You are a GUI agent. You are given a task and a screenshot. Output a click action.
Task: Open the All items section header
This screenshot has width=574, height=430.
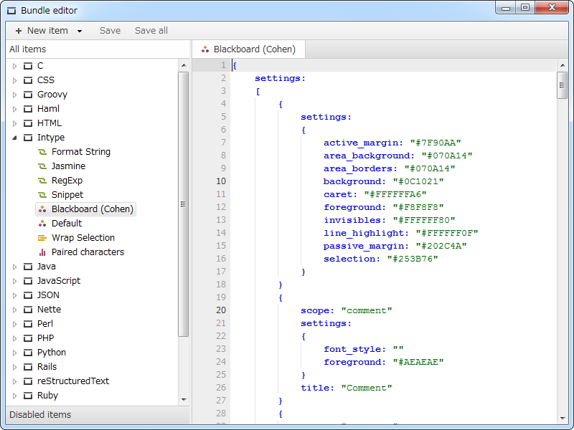98,49
